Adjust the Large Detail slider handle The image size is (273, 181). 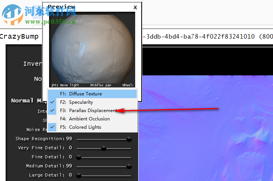click(79, 176)
